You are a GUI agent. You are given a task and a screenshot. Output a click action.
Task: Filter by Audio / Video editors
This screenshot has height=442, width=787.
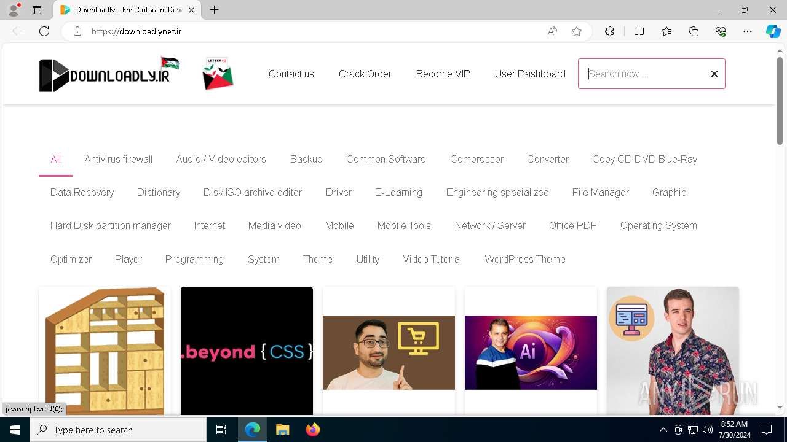pyautogui.click(x=221, y=159)
